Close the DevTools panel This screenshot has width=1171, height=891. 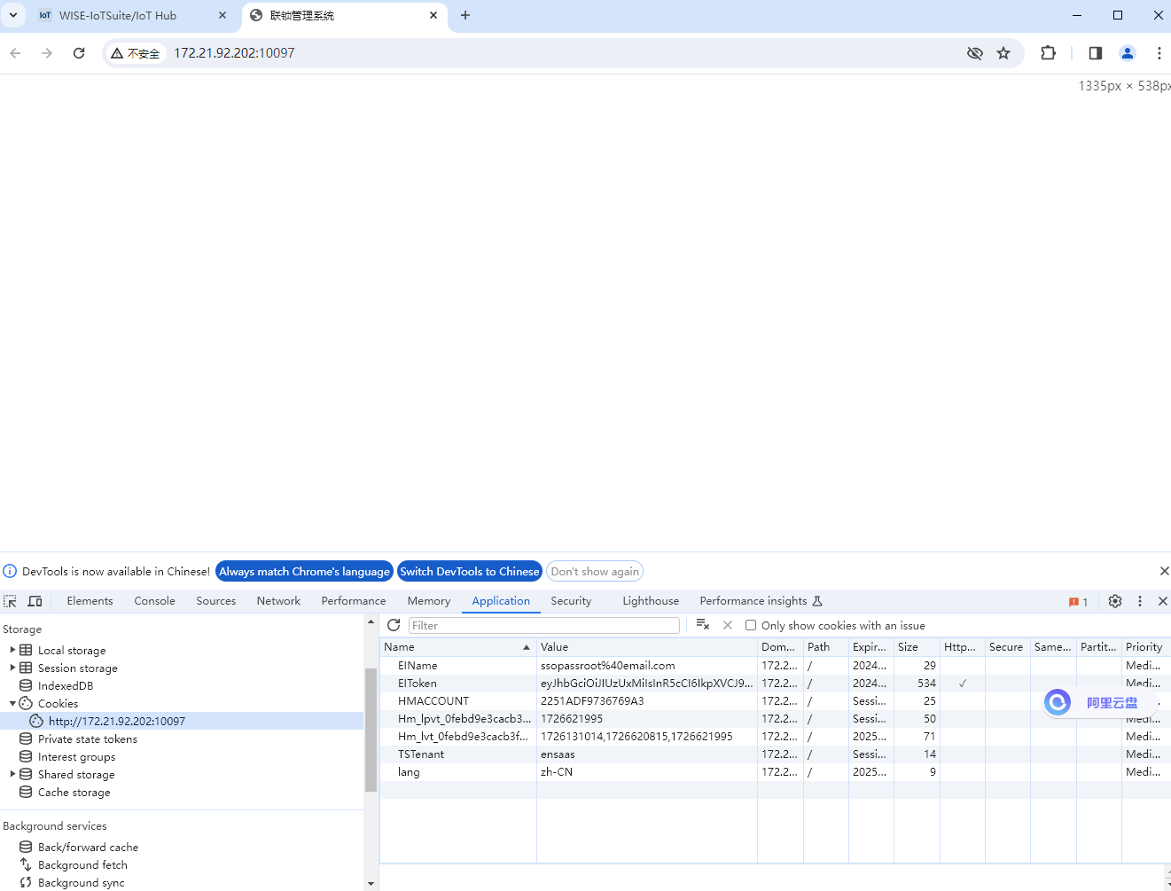[1163, 601]
